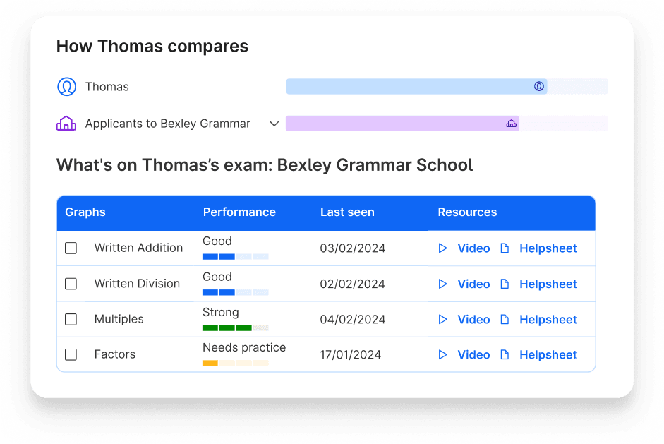Select the Multiples checkbox

(71, 319)
